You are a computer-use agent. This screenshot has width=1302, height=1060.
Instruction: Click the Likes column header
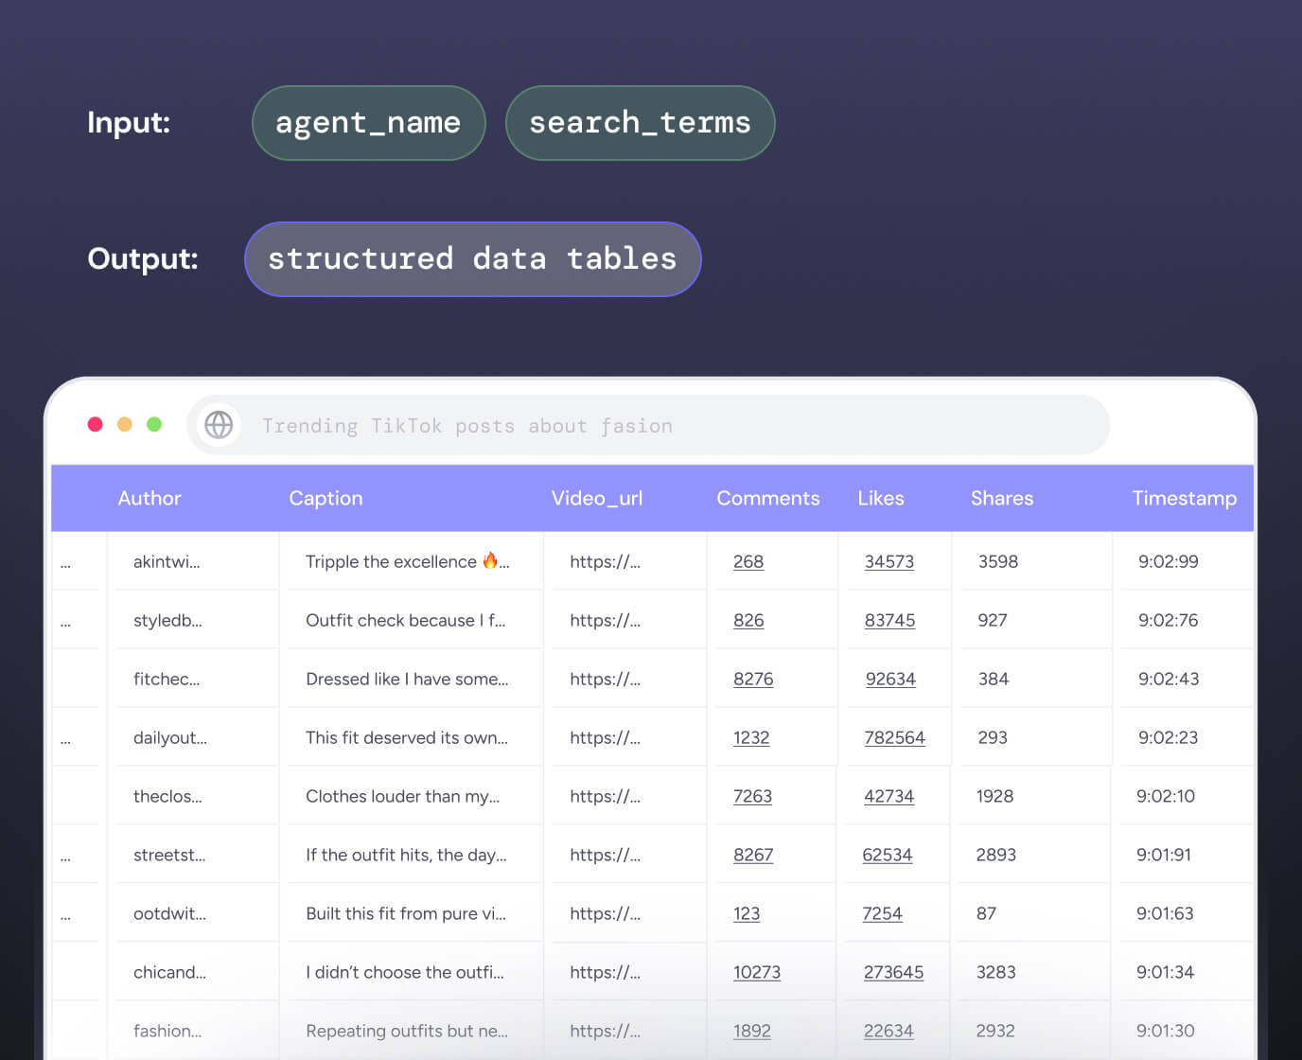(x=880, y=498)
